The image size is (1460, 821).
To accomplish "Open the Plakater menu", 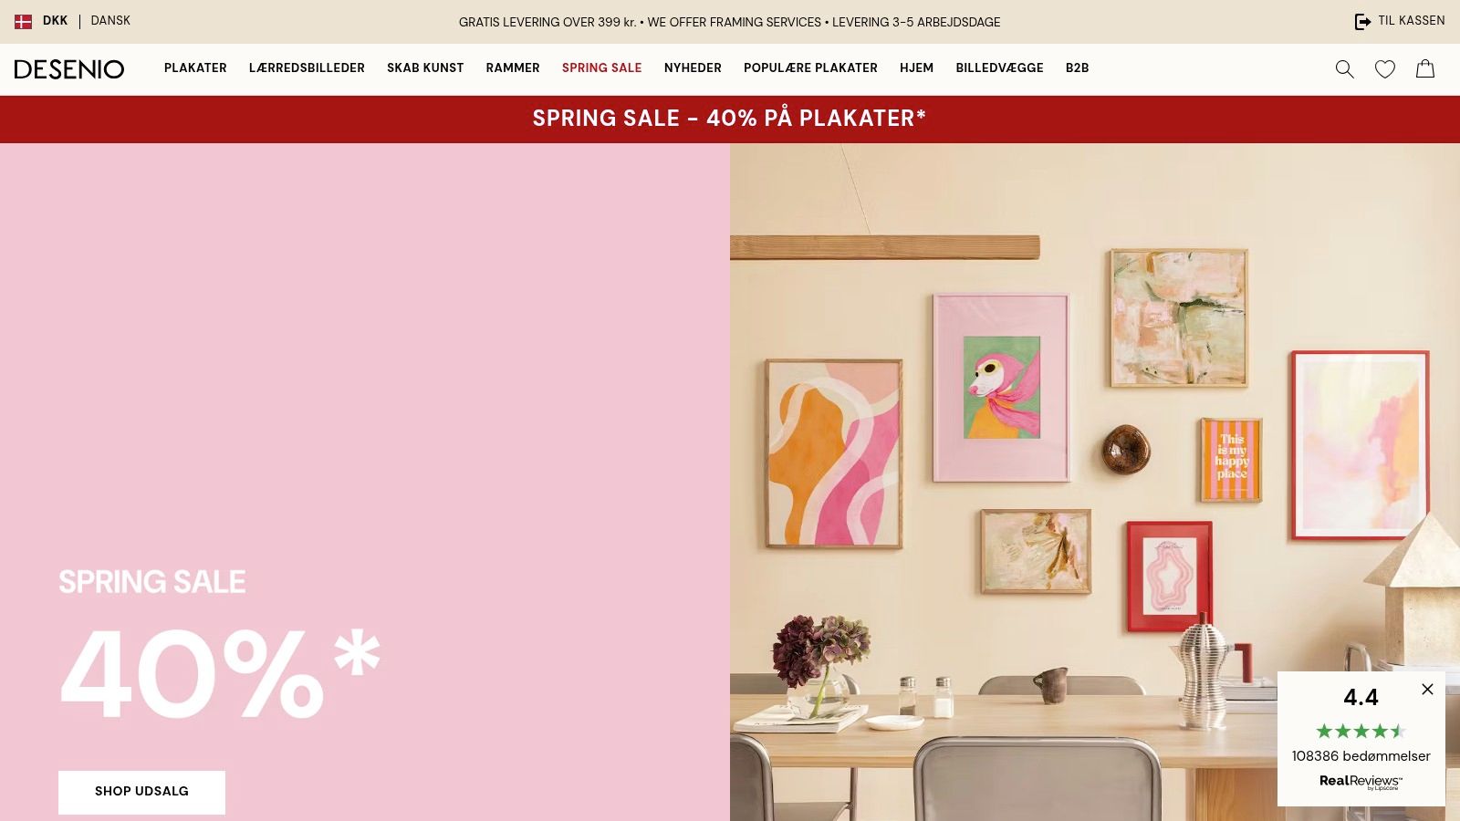I will tap(195, 68).
